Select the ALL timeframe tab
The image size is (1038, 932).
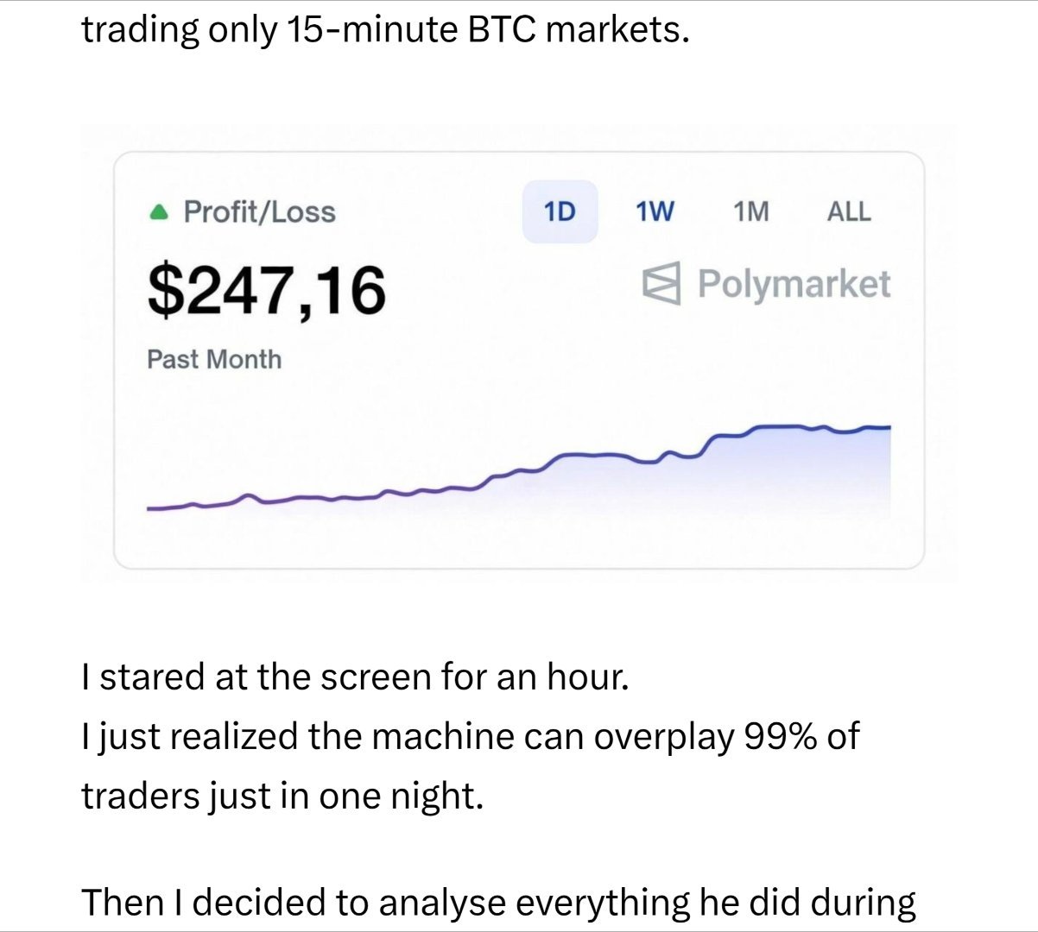point(850,210)
